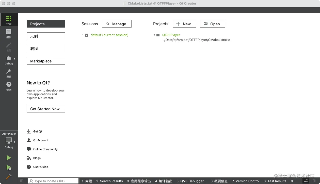320x184 pixels.
Task: Toggle the right sidebar at bottom-right
Action: pos(314,181)
